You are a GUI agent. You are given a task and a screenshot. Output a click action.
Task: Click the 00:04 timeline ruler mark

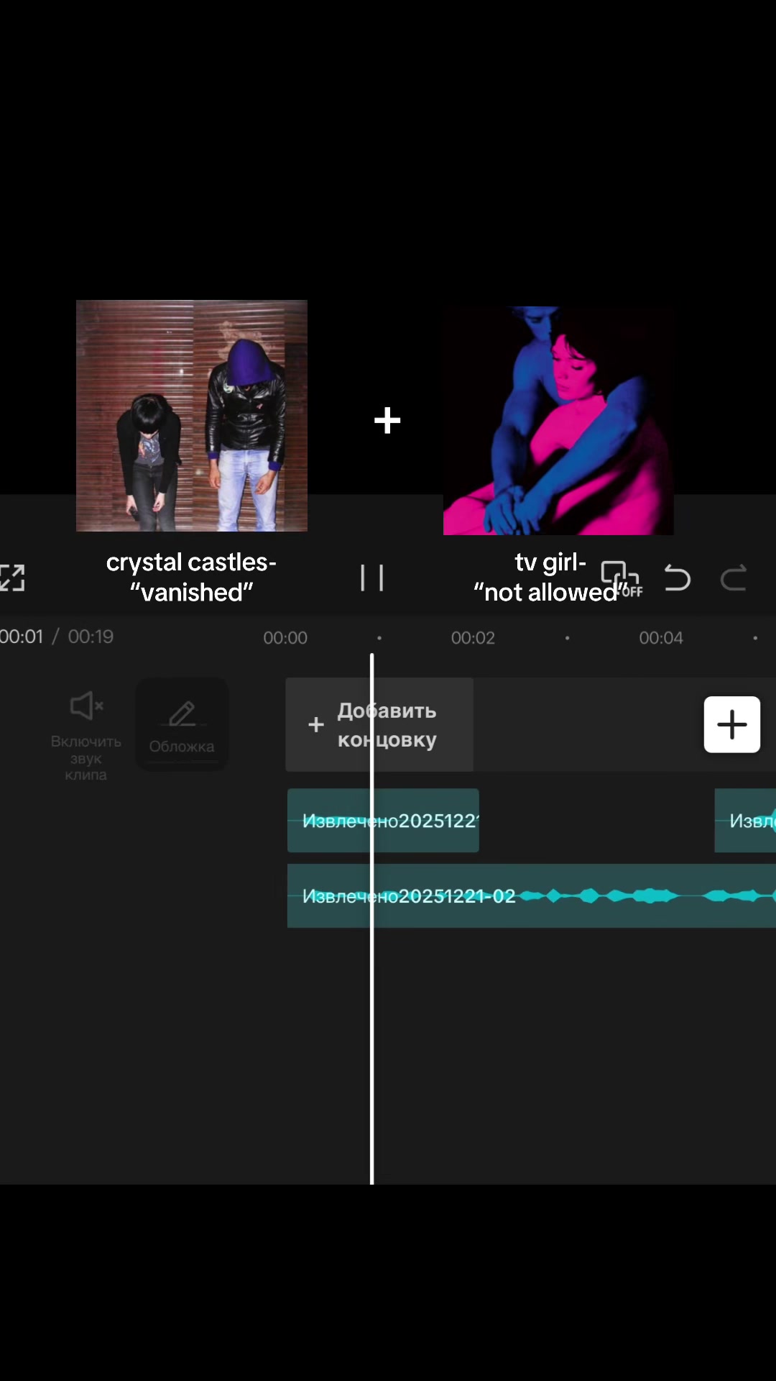pyautogui.click(x=661, y=638)
